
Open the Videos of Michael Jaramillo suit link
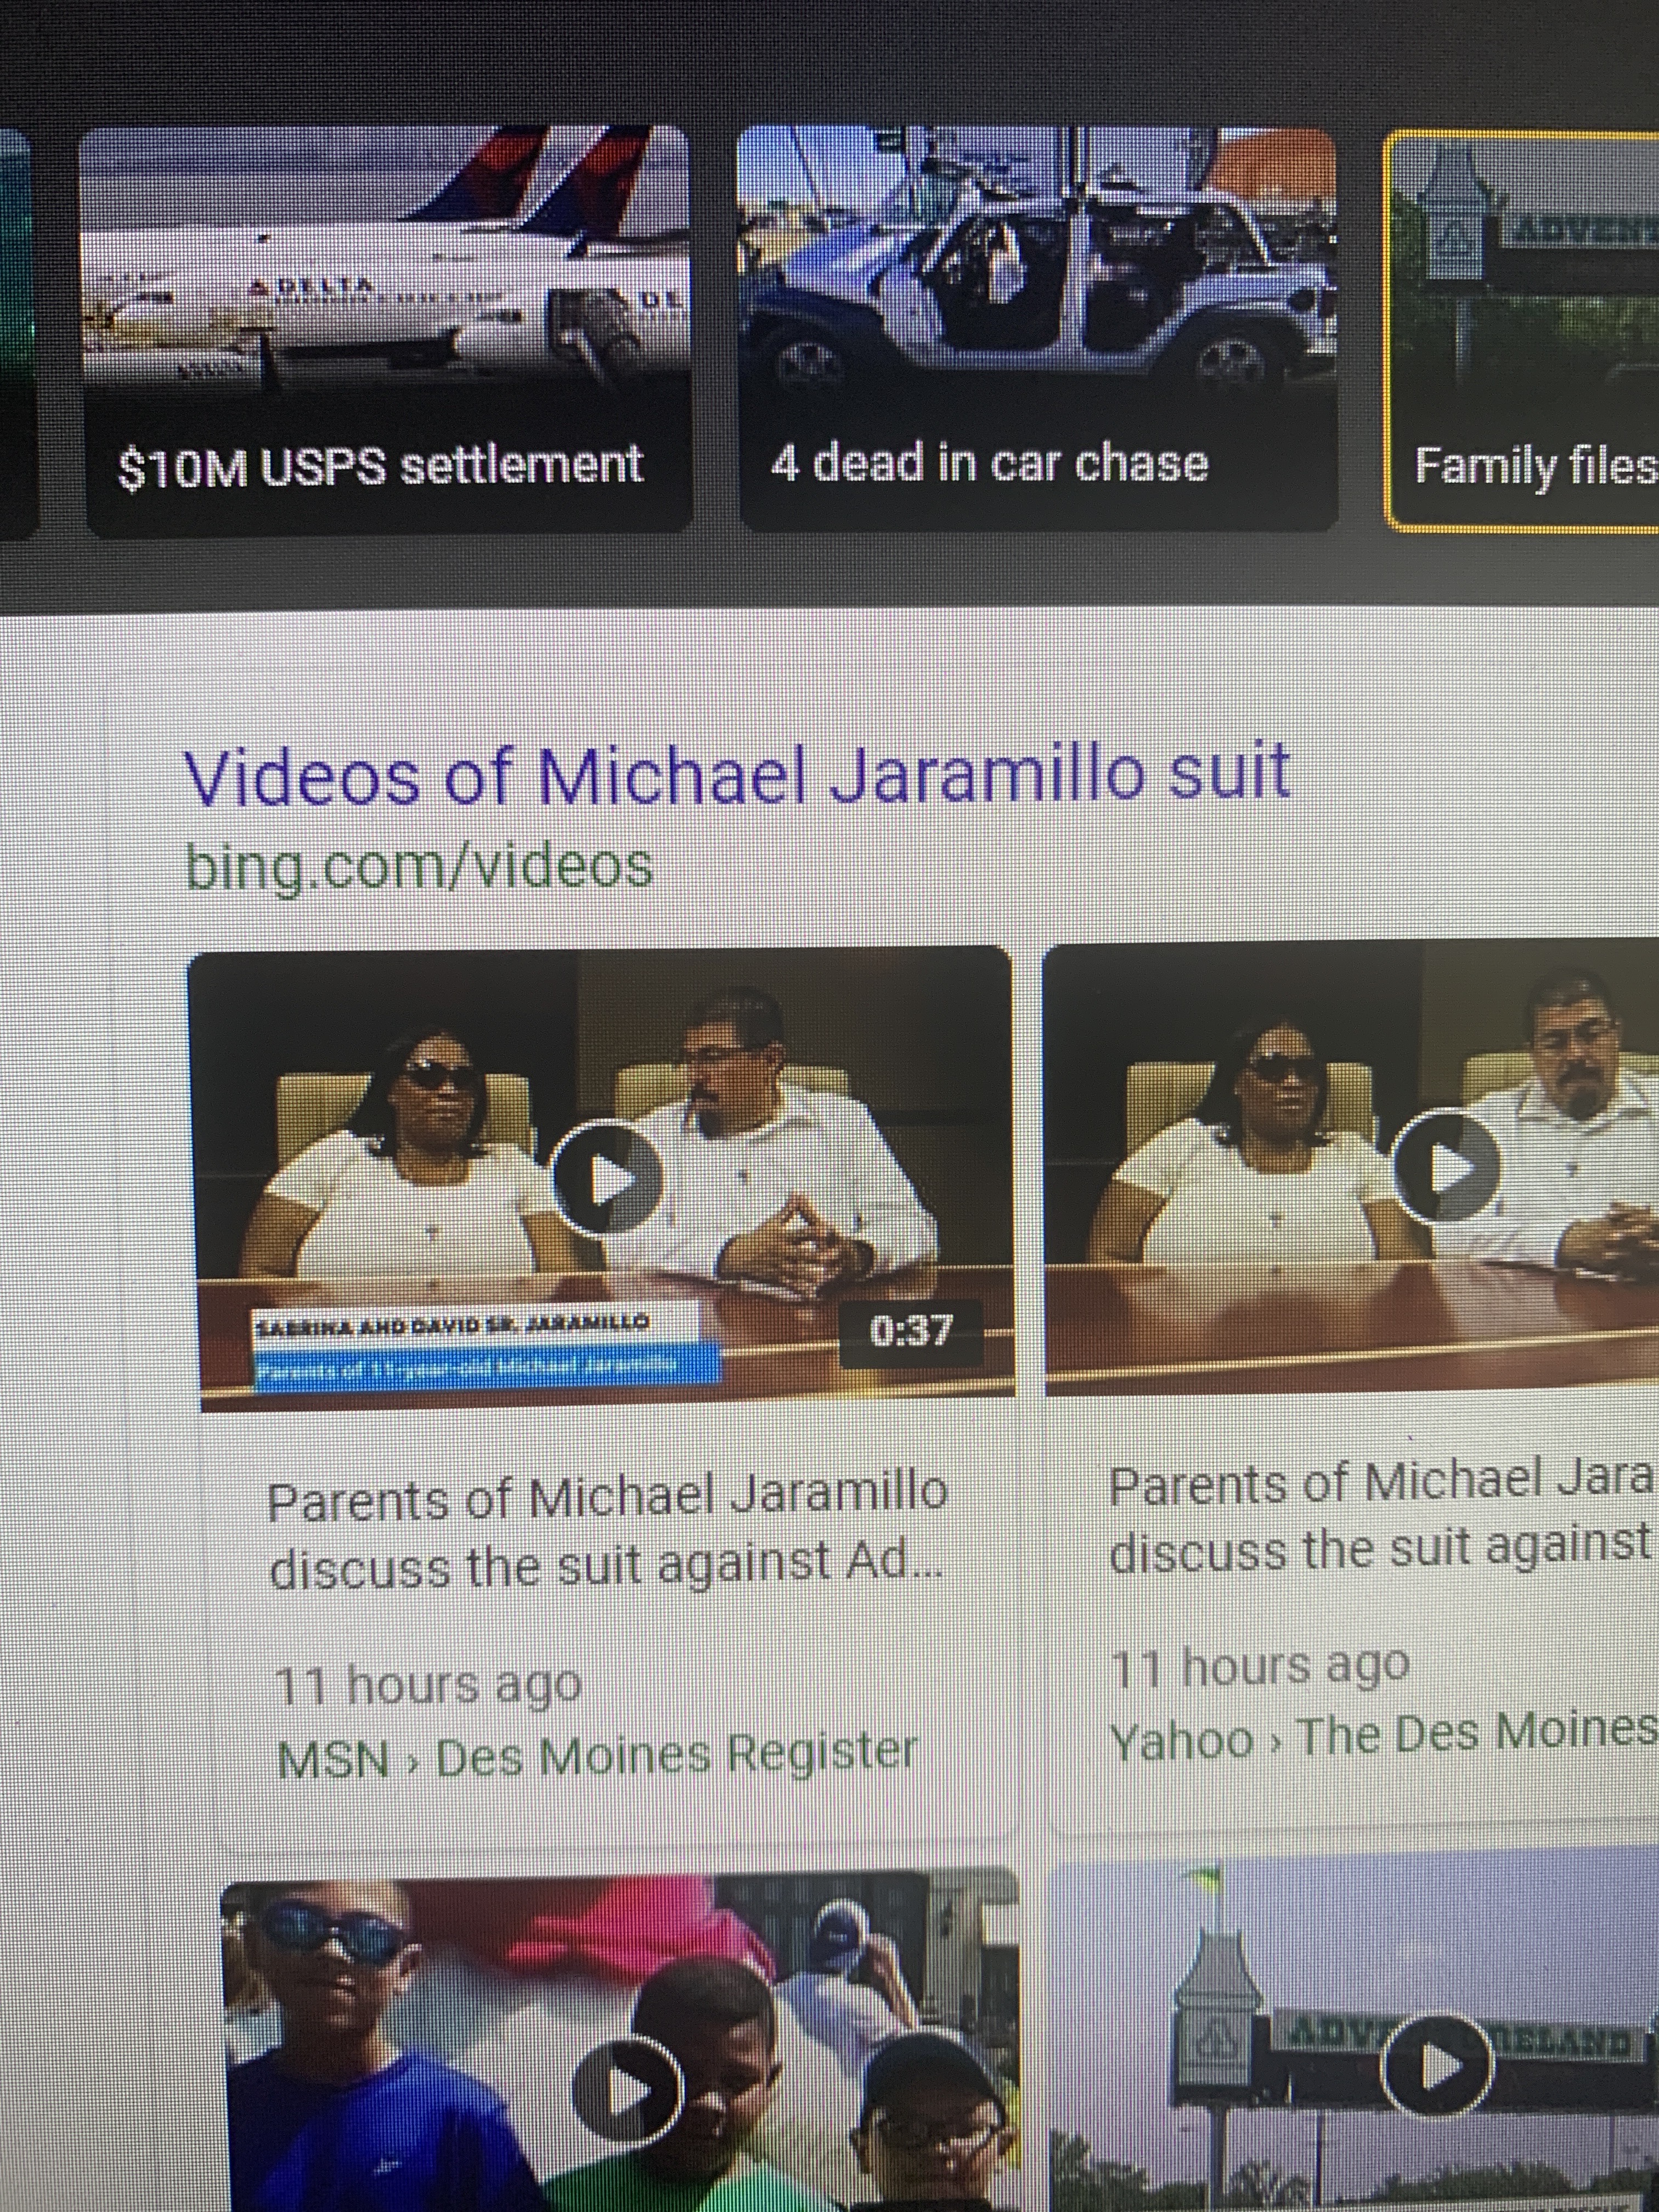737,776
